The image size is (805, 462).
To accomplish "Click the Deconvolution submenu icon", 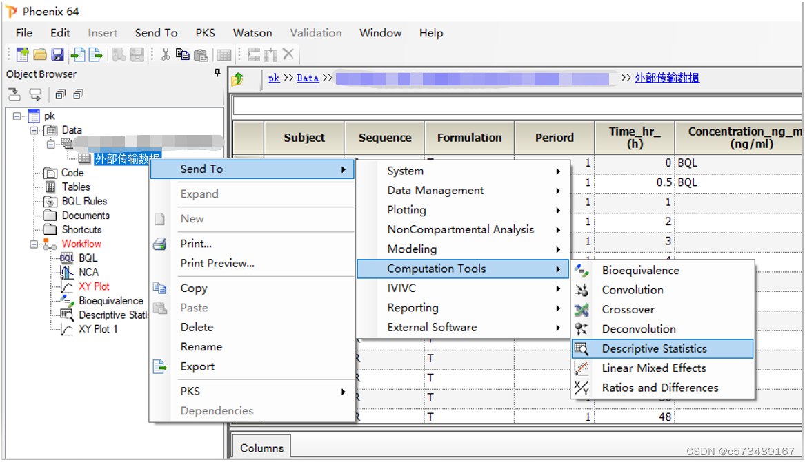I will click(x=582, y=329).
